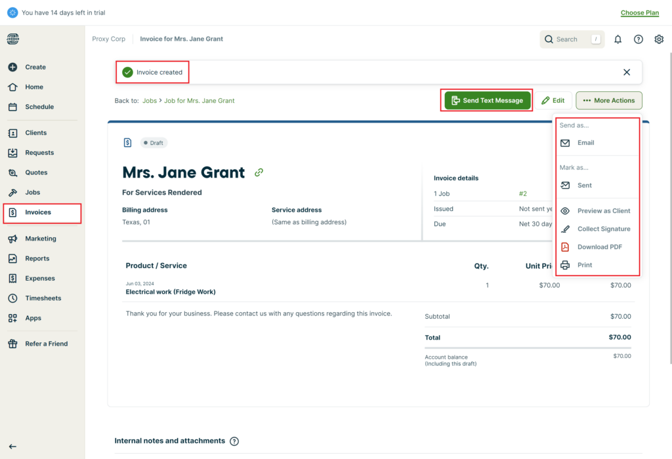
Task: Click the Apps grid icon
Action: (13, 318)
